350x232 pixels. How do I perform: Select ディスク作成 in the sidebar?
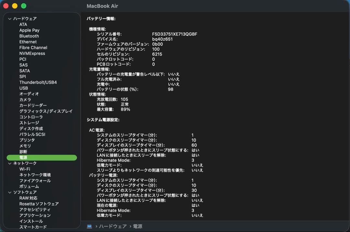[31, 128]
